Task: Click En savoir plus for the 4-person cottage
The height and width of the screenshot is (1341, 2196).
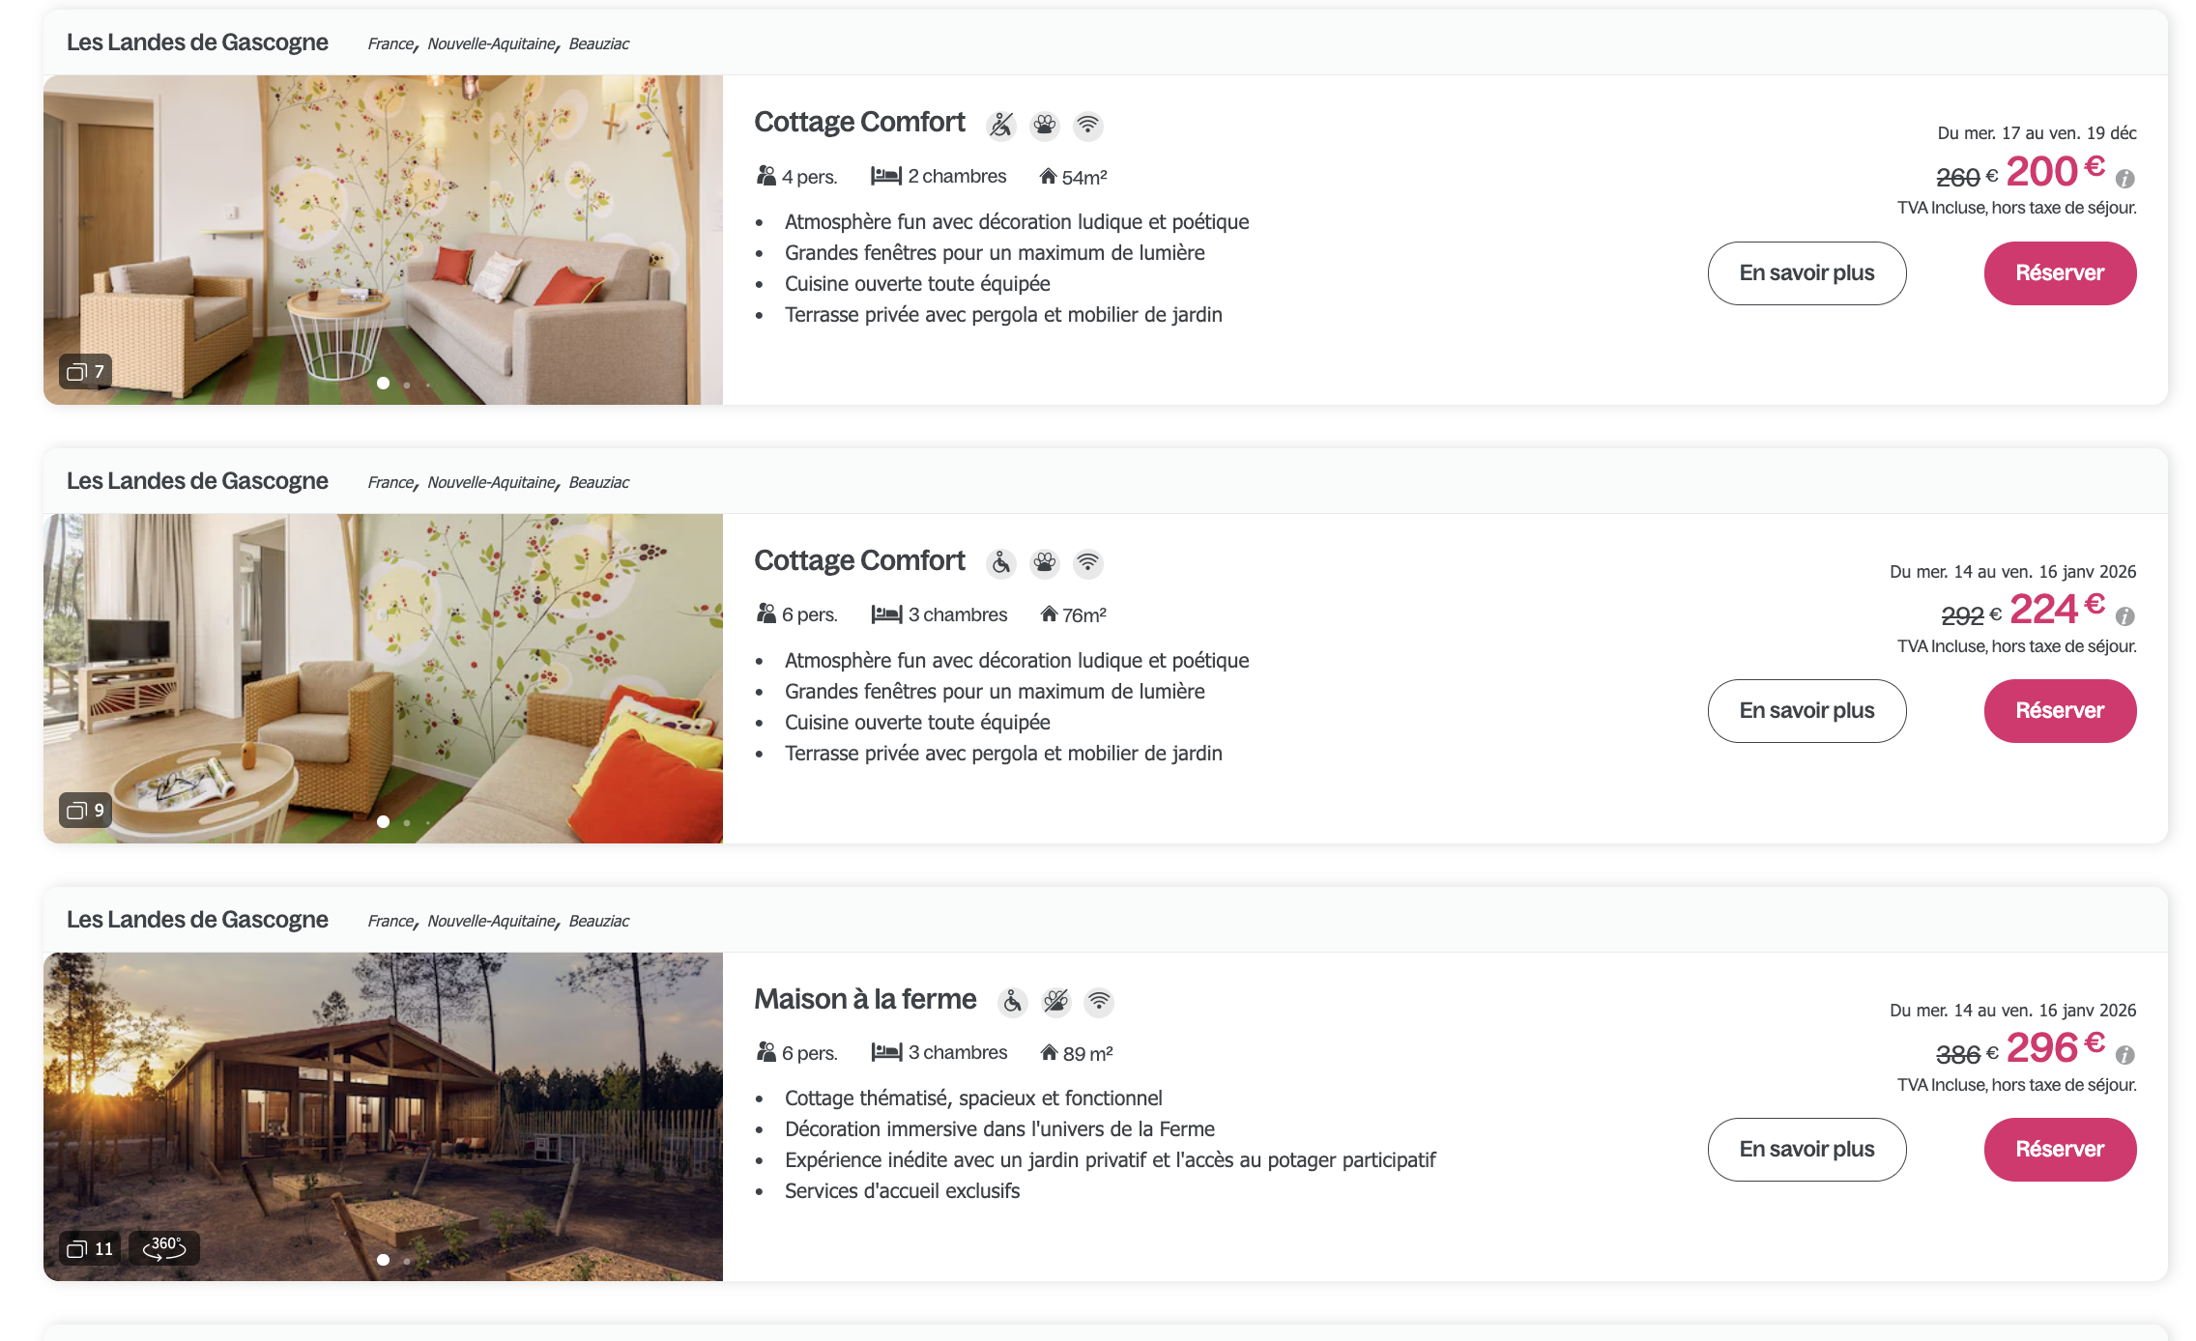Action: tap(1806, 273)
